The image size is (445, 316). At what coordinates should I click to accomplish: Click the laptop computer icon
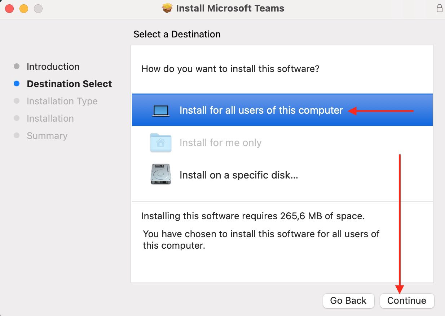[x=161, y=110]
